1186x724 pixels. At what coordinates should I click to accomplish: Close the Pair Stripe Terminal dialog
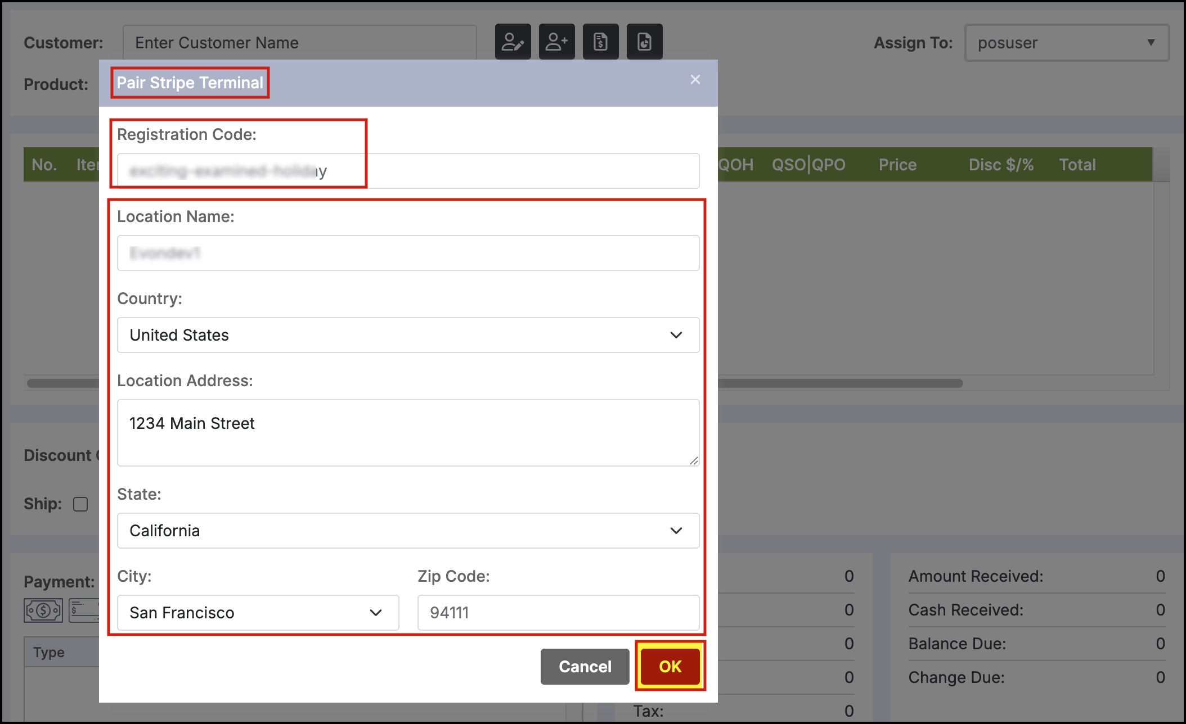tap(695, 80)
